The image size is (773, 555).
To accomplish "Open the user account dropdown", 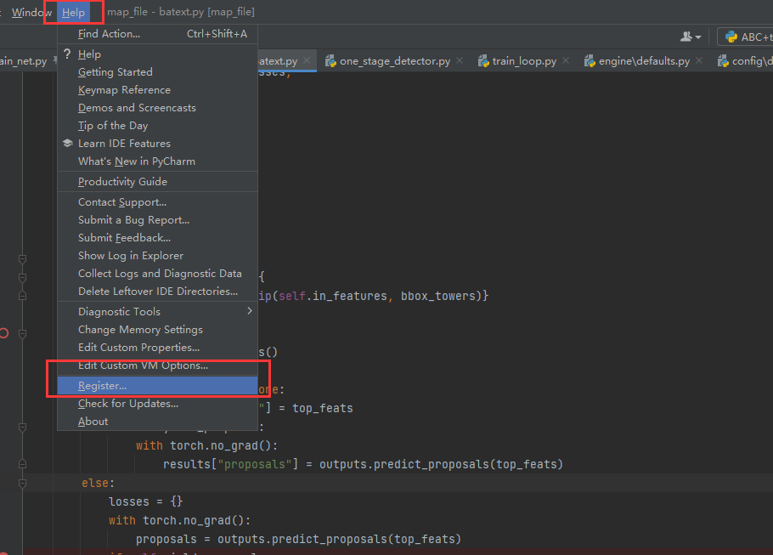I will click(x=690, y=37).
